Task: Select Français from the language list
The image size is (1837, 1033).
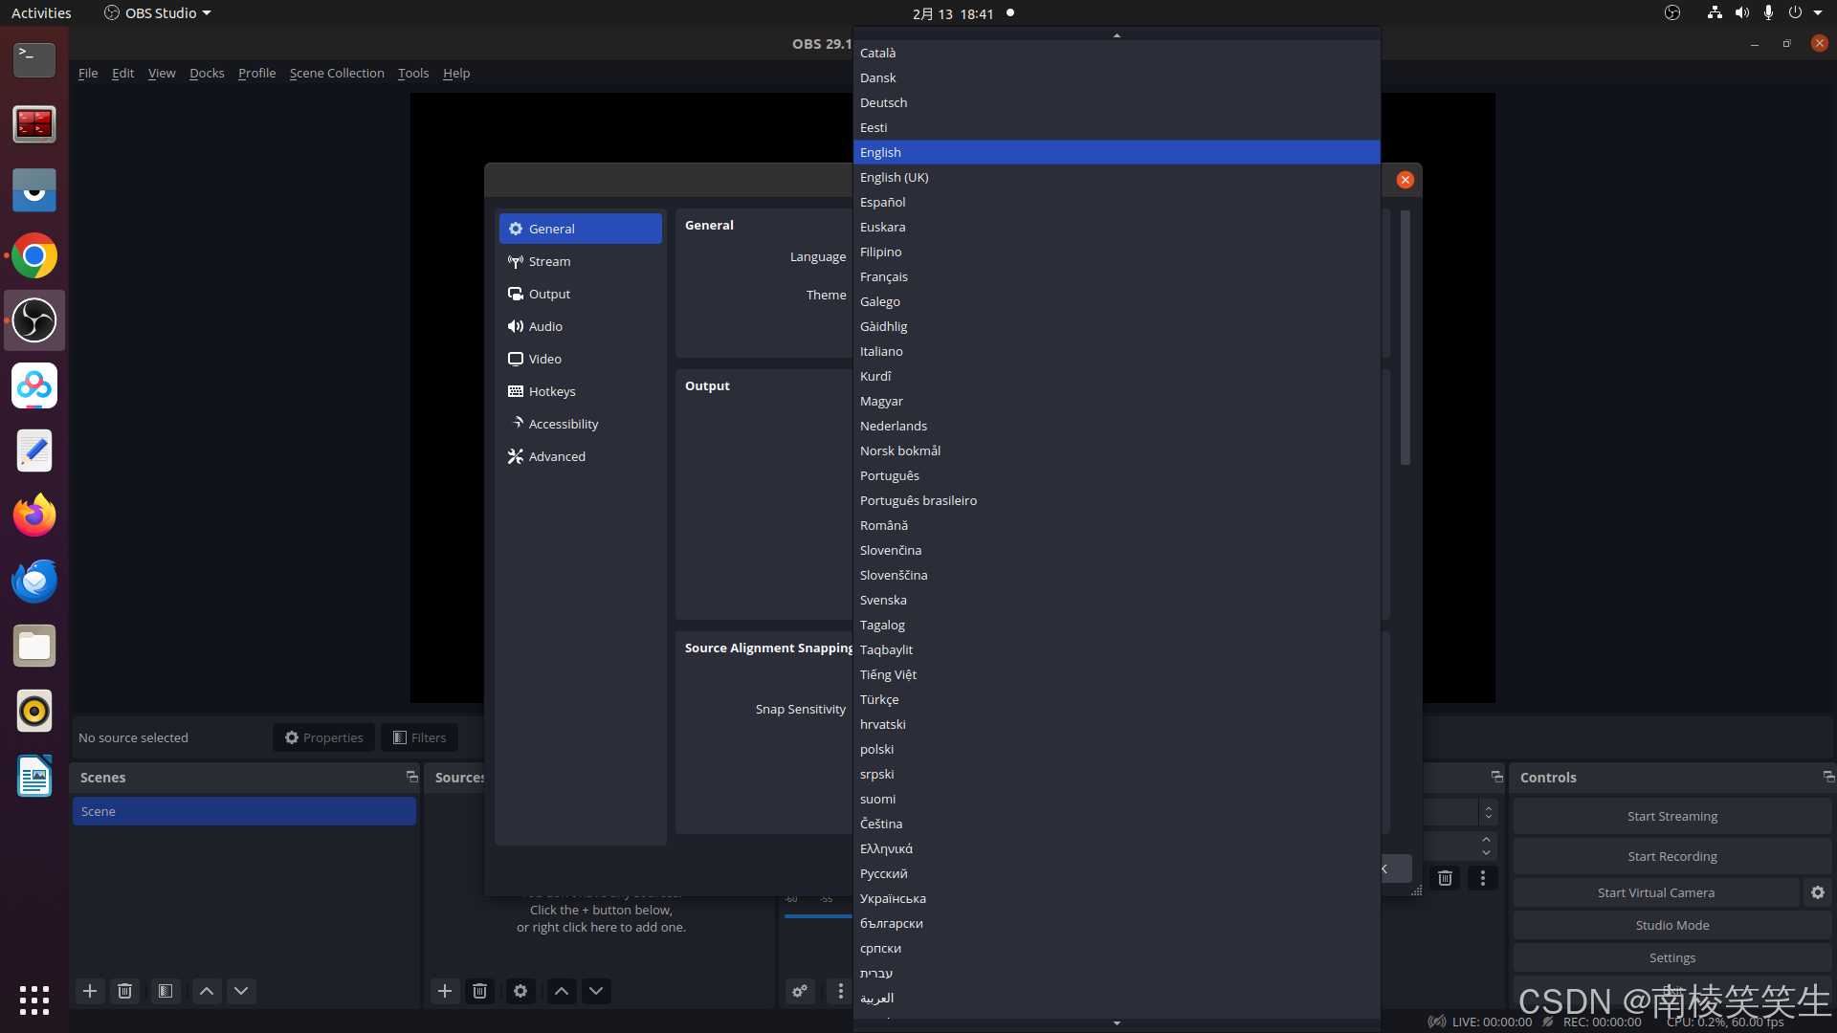Action: (x=884, y=276)
